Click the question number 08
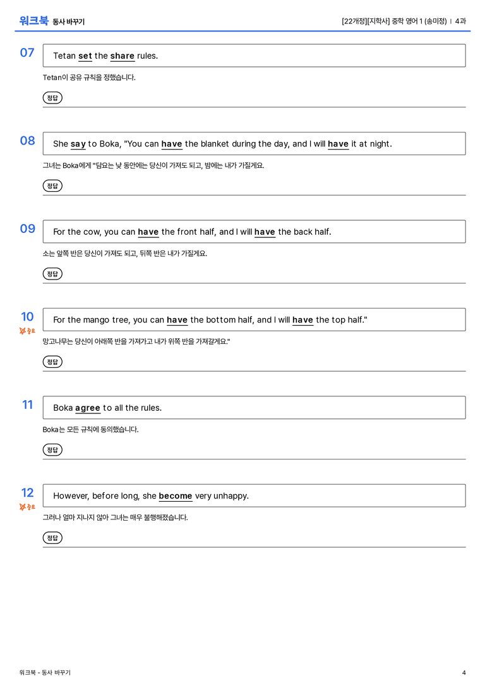 click(x=28, y=141)
